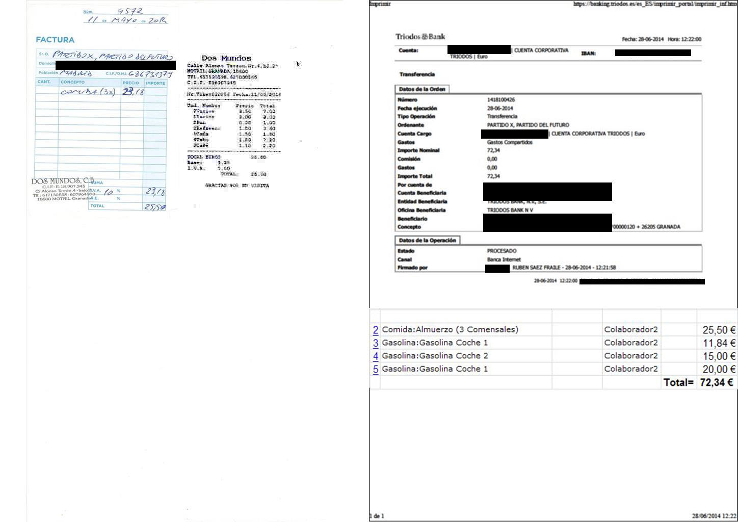
Task: Click the 'Entidad Beneficiaria' label
Action: point(423,202)
